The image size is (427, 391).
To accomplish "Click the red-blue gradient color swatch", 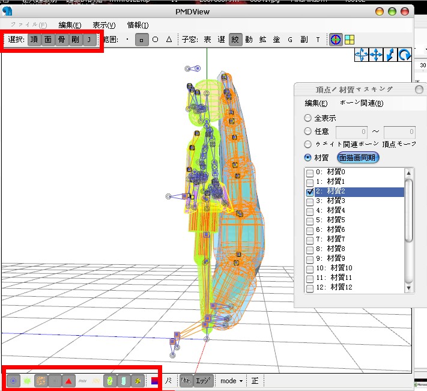I will [x=155, y=381].
